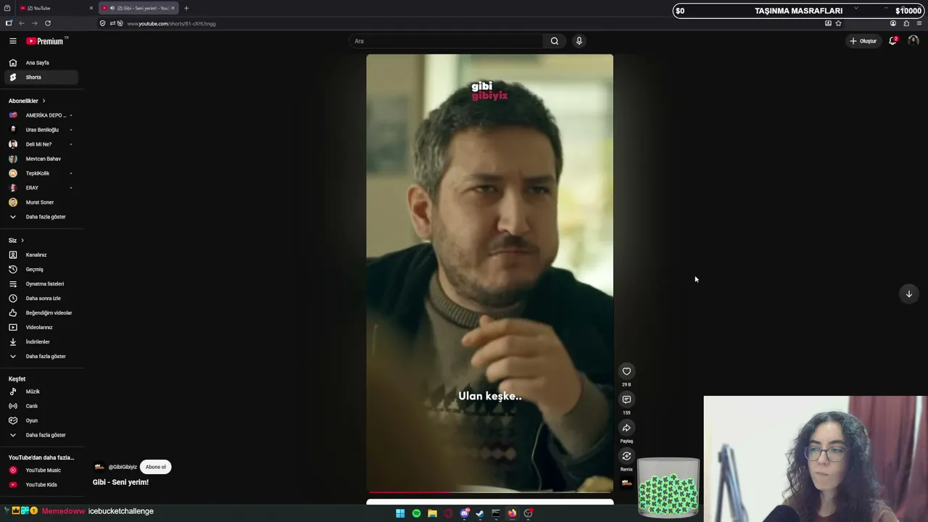The width and height of the screenshot is (928, 522).
Task: Open Oynatma listeleri
Action: pyautogui.click(x=41, y=283)
